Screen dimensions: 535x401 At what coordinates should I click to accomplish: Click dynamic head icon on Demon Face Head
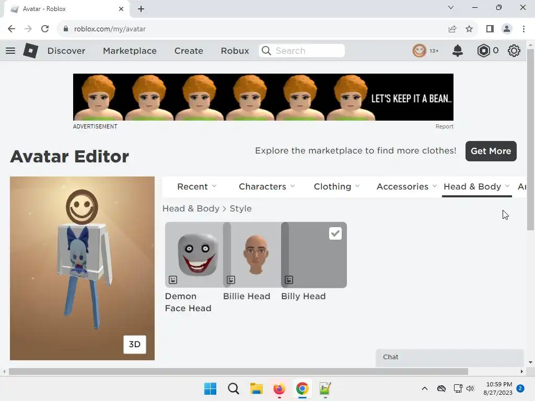pyautogui.click(x=173, y=280)
